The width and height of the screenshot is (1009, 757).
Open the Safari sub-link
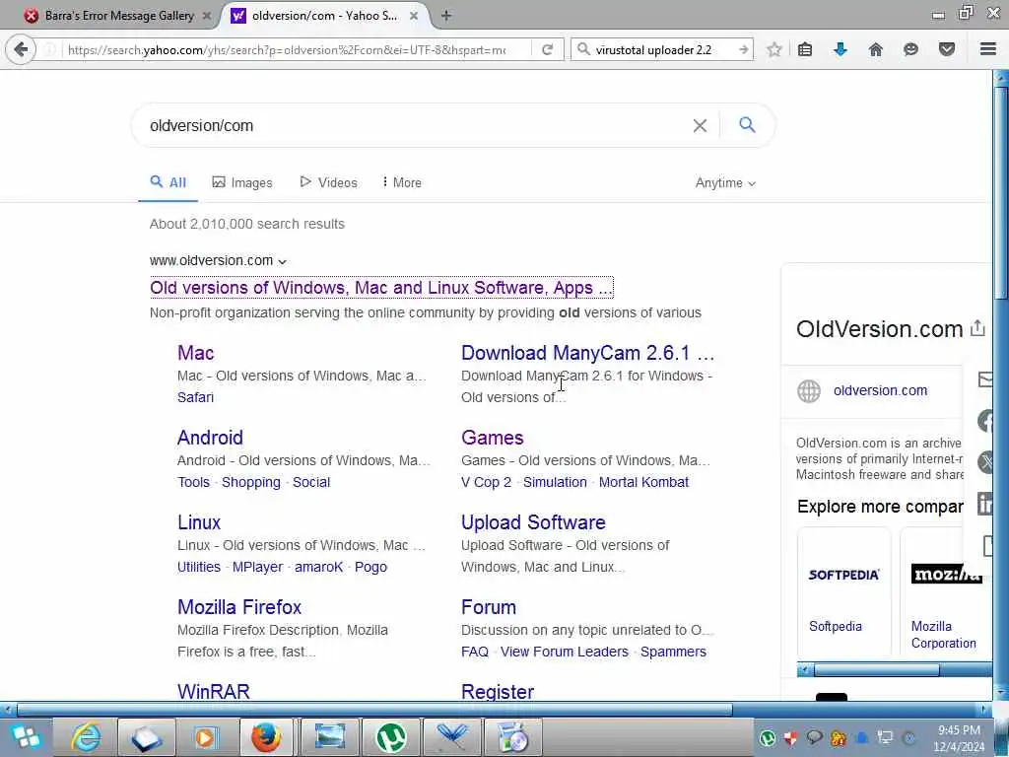click(196, 397)
